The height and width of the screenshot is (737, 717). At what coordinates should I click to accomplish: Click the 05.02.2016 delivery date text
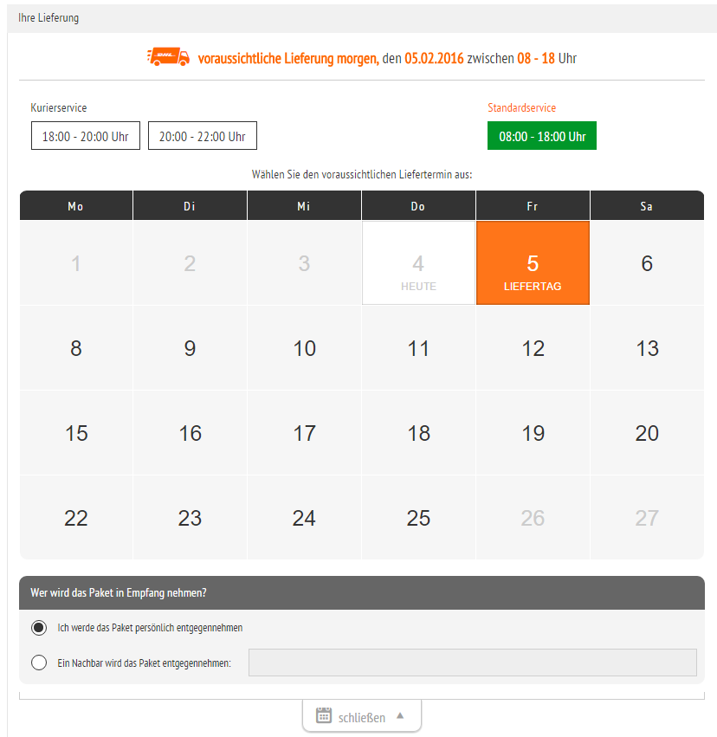pos(434,58)
